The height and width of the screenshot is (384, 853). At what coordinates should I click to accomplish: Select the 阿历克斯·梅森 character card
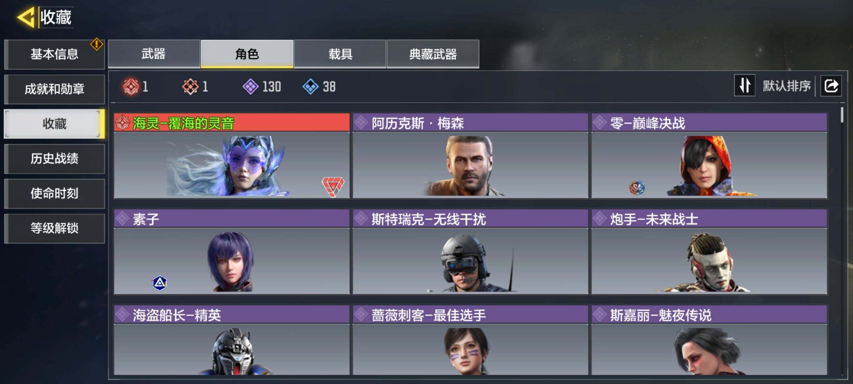(x=471, y=156)
